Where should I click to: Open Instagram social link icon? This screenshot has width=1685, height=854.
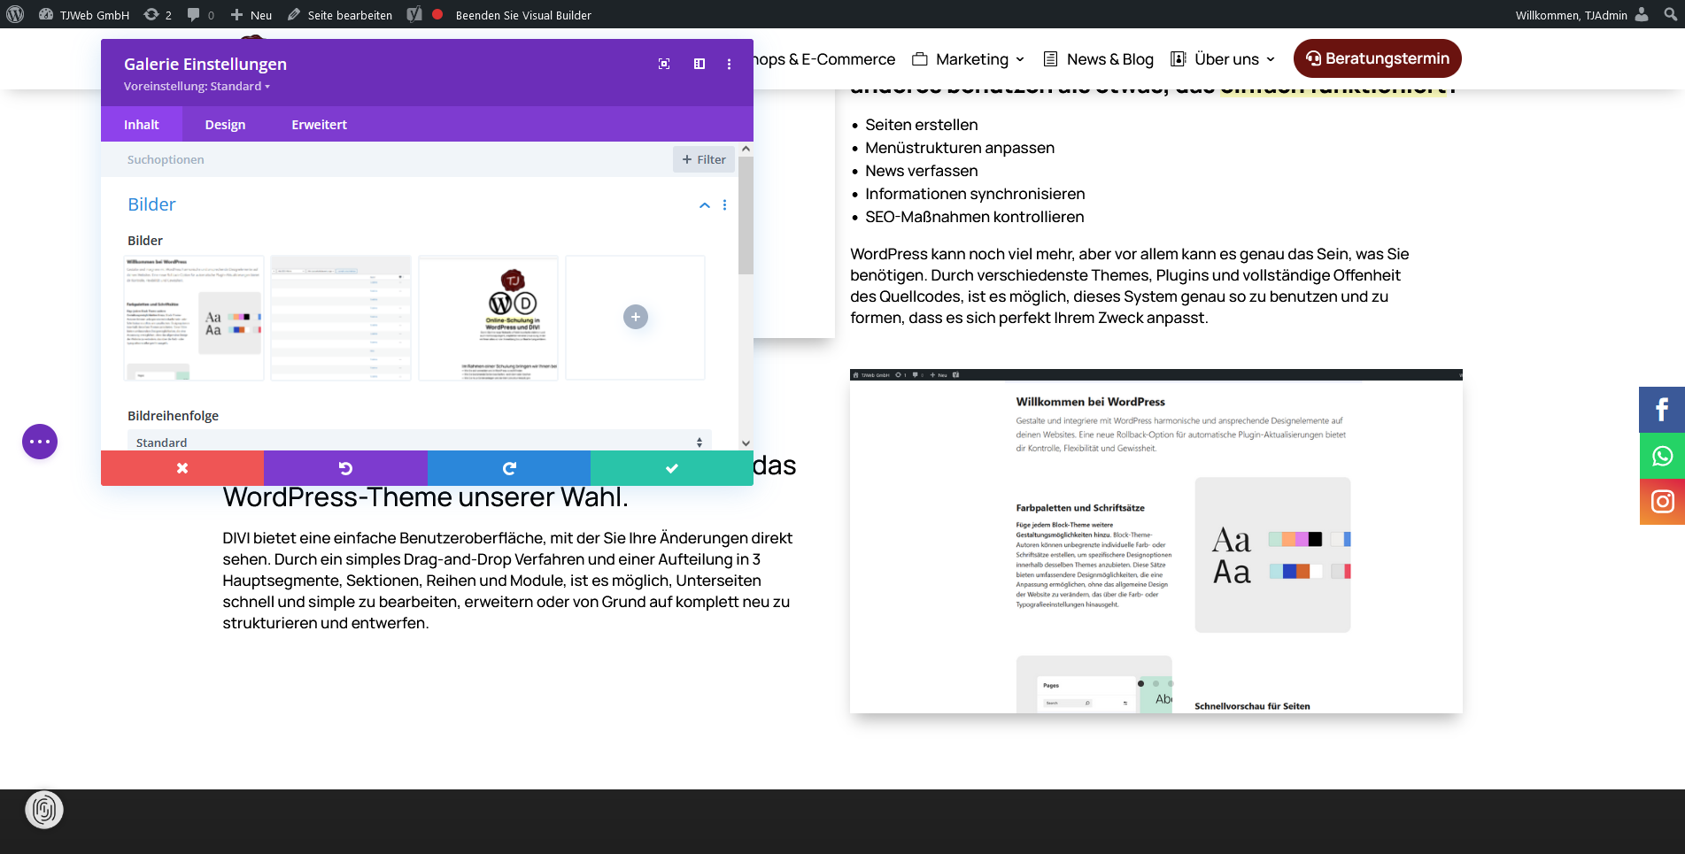click(x=1661, y=502)
